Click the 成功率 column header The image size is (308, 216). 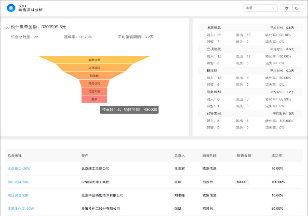277,156
